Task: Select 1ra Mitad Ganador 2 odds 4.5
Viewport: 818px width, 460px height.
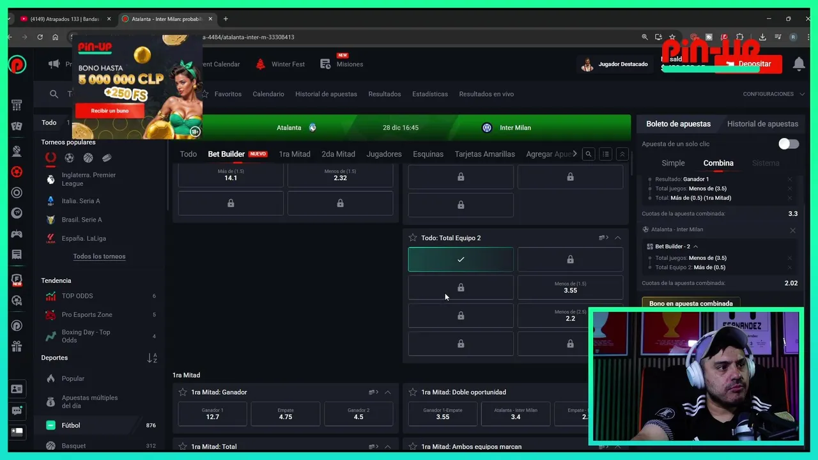Action: pyautogui.click(x=359, y=414)
